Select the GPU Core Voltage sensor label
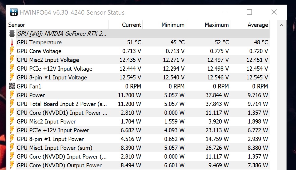Screen dimensions: 296x170 39,51
